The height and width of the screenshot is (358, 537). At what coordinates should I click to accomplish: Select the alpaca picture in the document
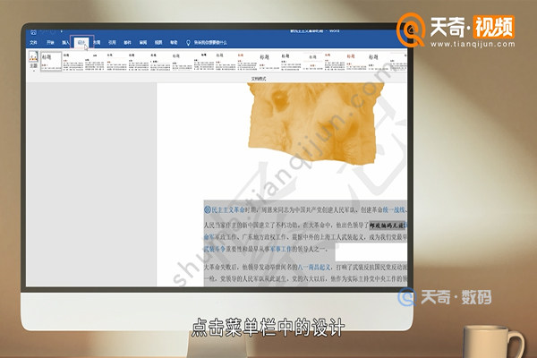pyautogui.click(x=315, y=124)
